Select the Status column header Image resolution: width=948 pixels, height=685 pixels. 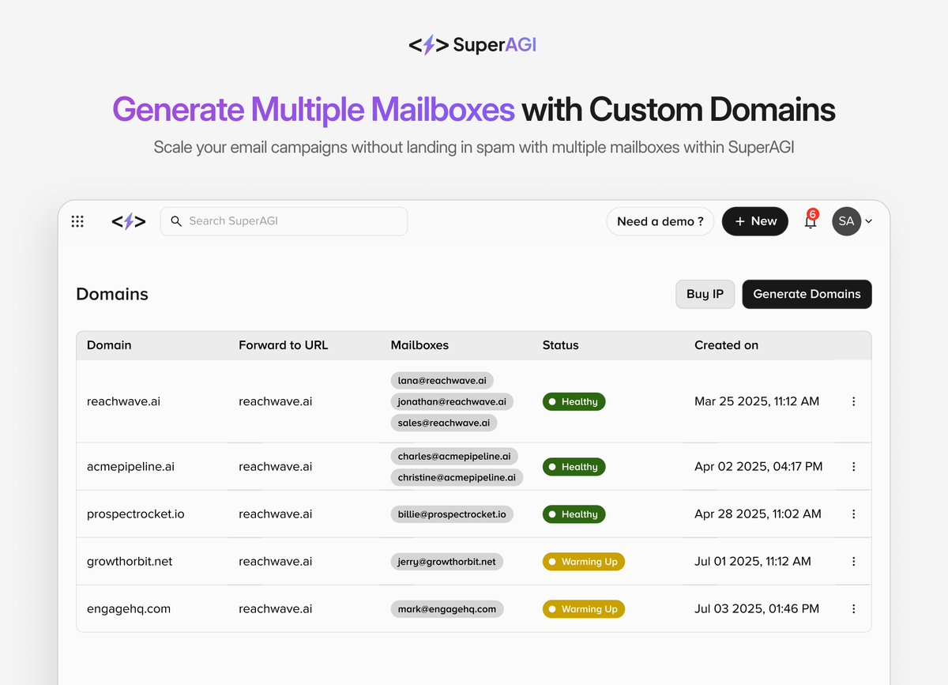(x=560, y=344)
